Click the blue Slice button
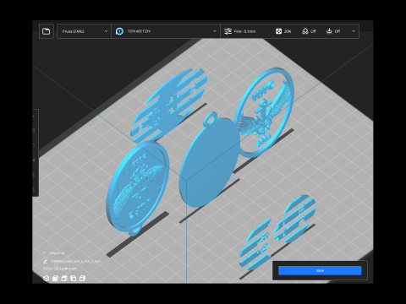This screenshot has height=304, width=406. tap(320, 270)
